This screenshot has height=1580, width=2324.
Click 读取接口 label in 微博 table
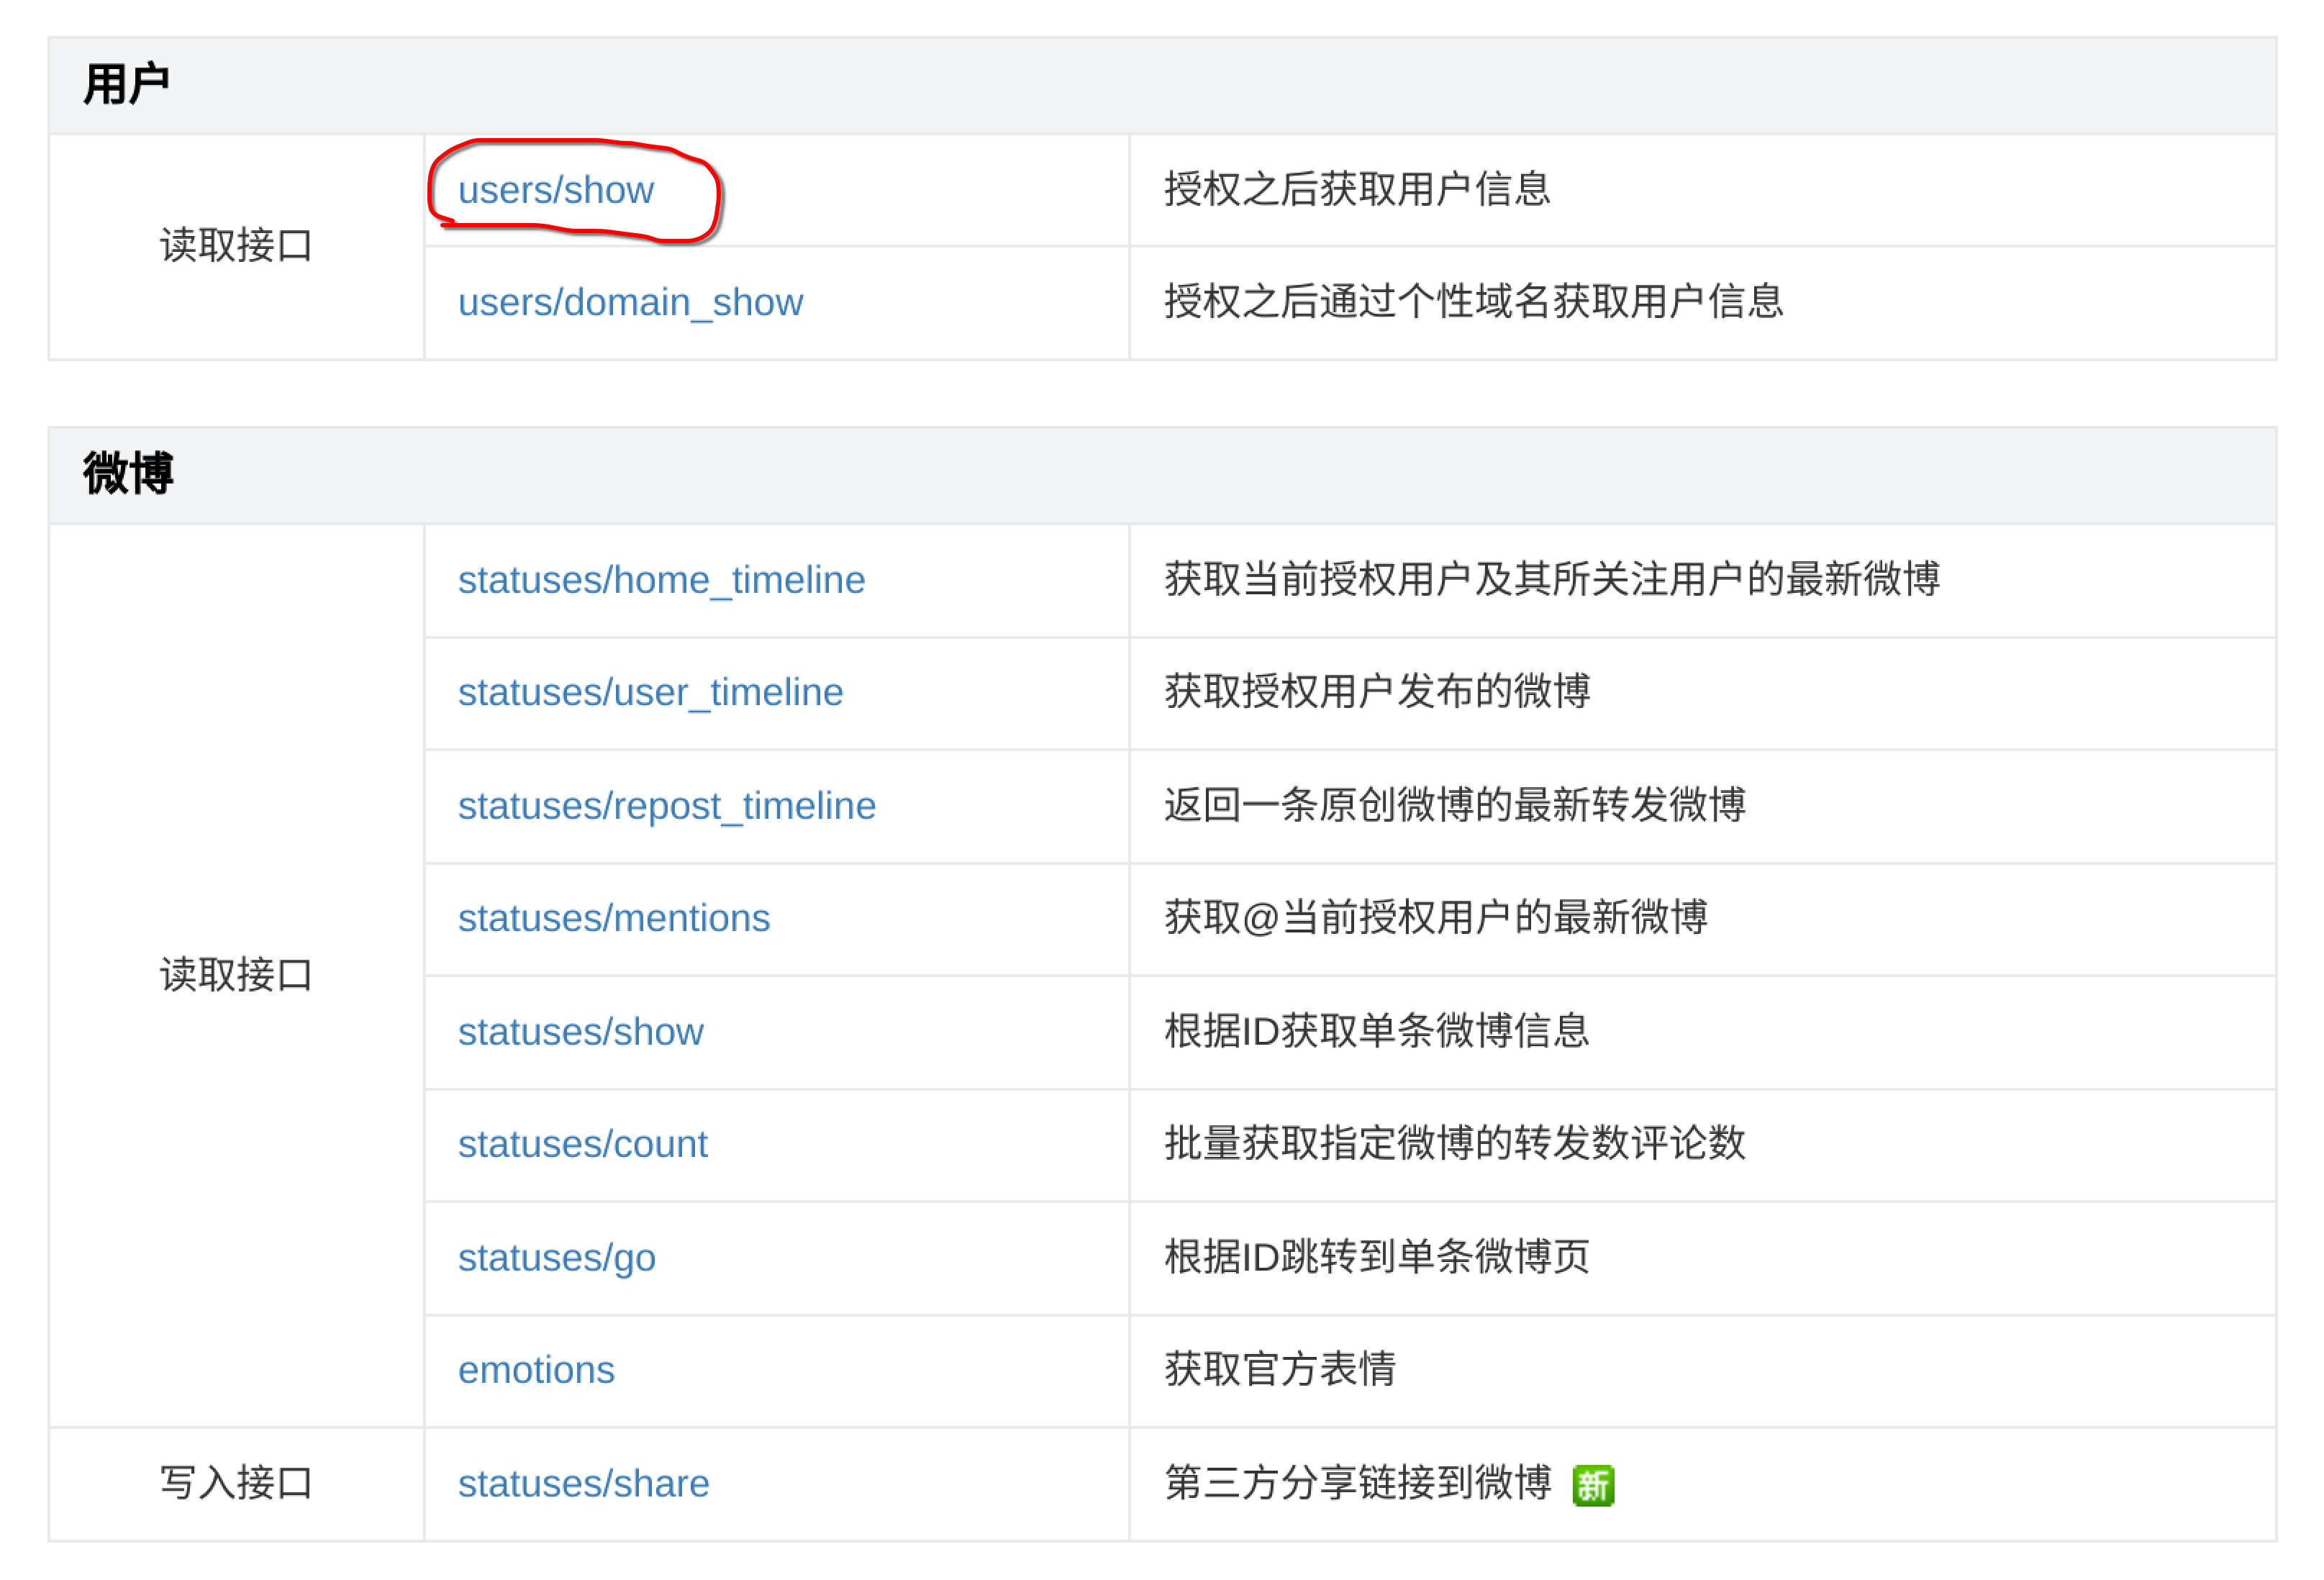[236, 975]
